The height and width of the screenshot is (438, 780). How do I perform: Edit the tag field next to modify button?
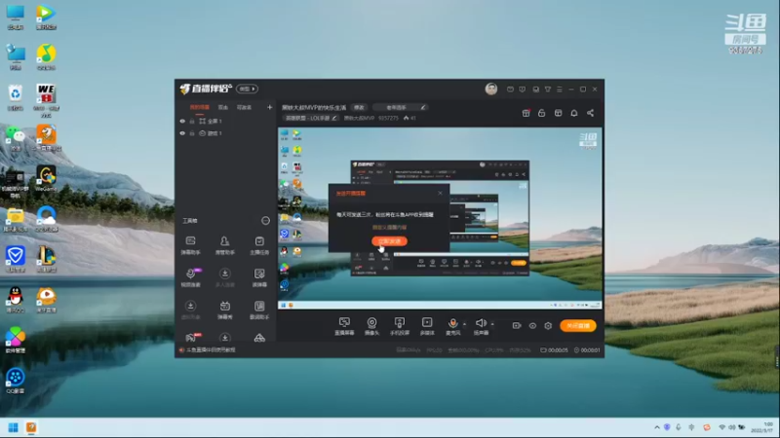click(401, 107)
